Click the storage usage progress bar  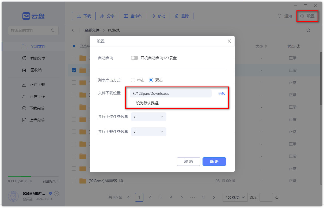click(33, 176)
